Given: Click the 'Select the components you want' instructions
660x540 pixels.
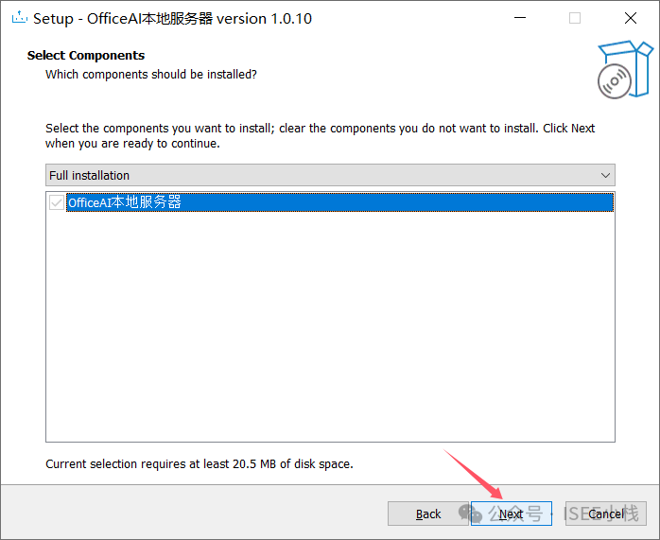Looking at the screenshot, I should click(320, 135).
